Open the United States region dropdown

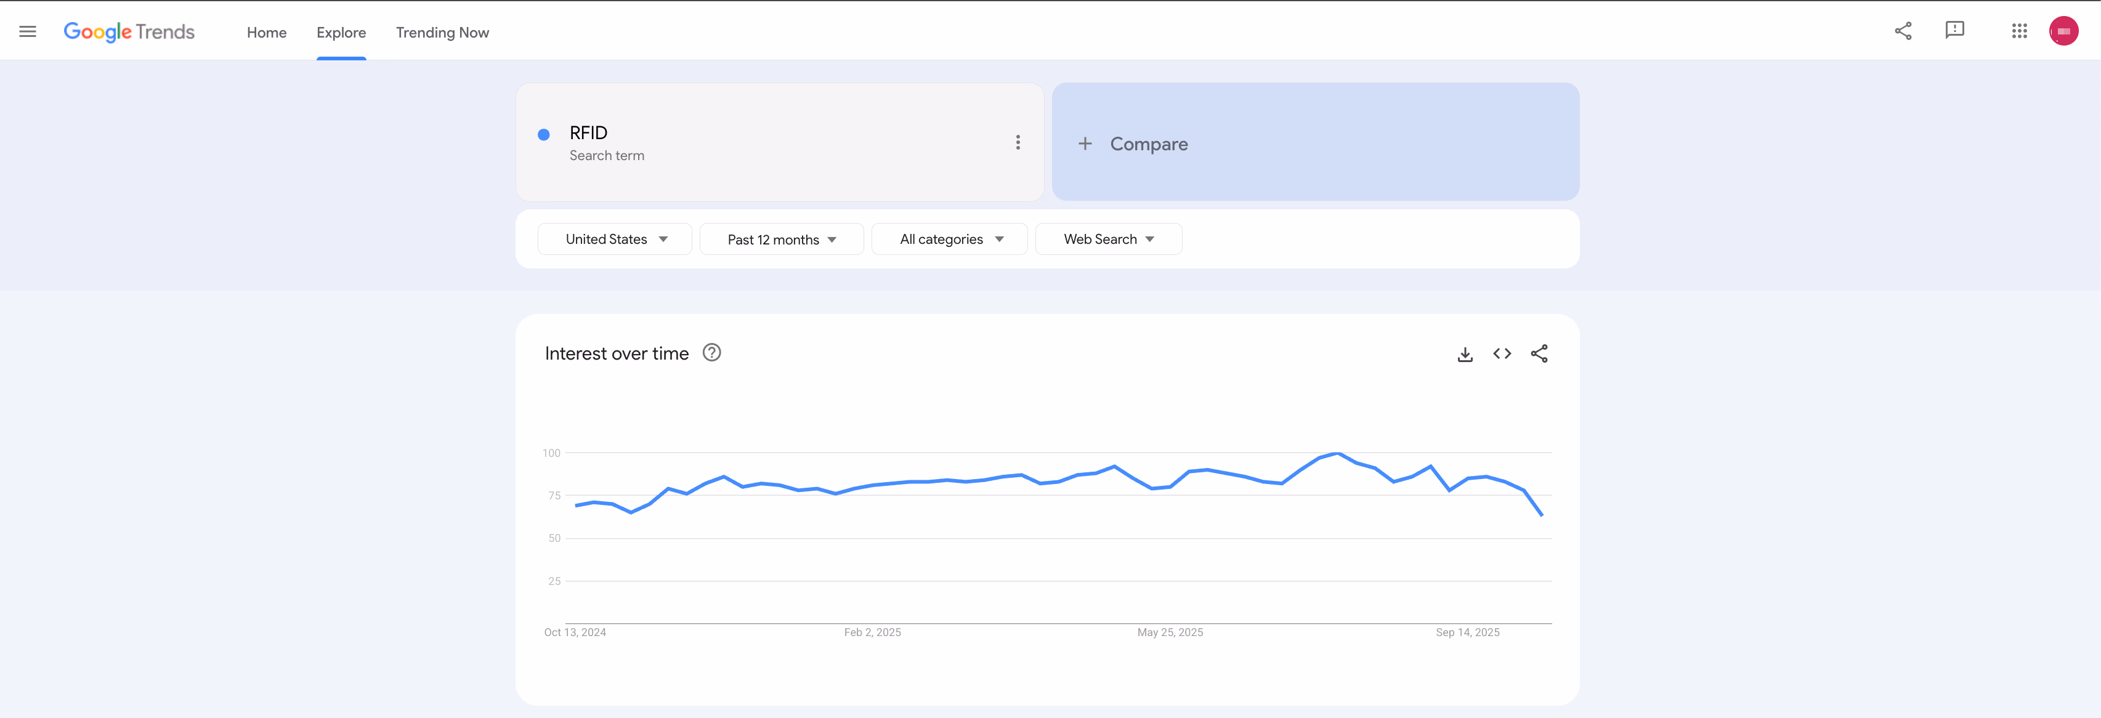pos(614,239)
